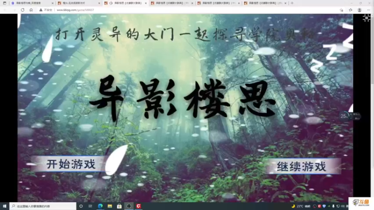Switch to Microsoft Edge in the taskbar
Image resolution: width=374 pixels, height=210 pixels.
(100, 206)
